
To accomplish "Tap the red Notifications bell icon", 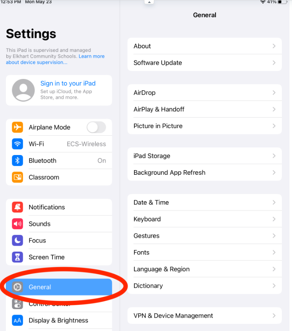I will pos(17,207).
